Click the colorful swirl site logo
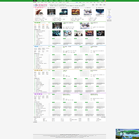Image resolution: width=139 pixels, height=139 pixels. click(36, 5)
